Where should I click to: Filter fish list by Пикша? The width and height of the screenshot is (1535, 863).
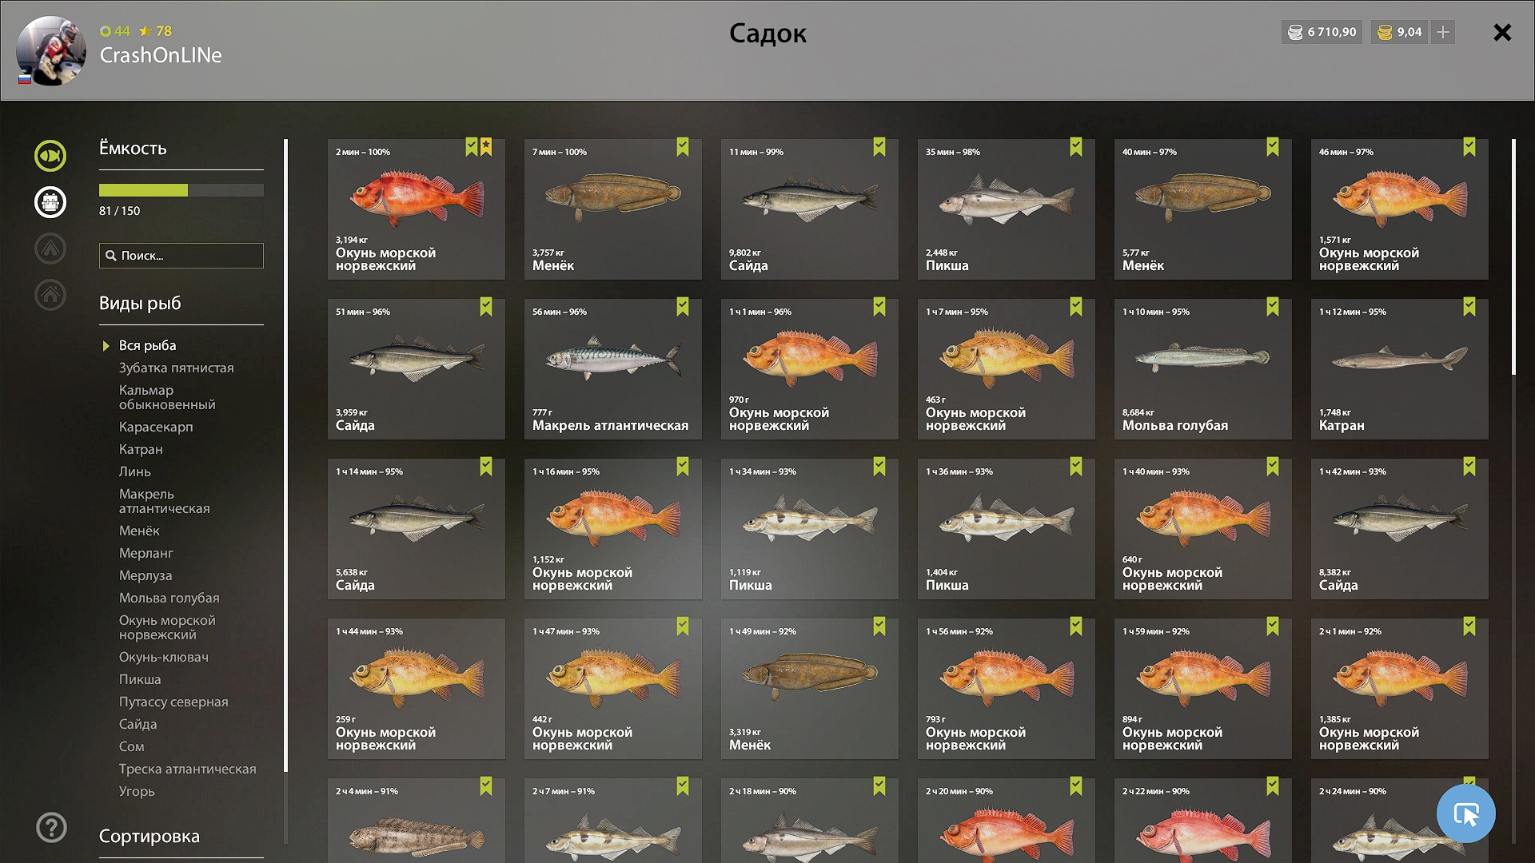[x=140, y=679]
